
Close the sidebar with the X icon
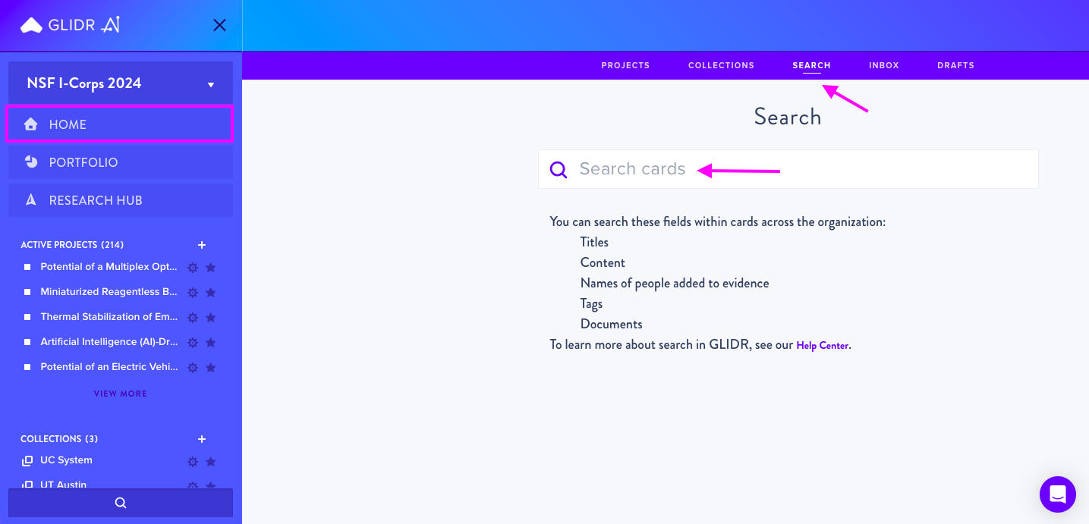pyautogui.click(x=219, y=25)
